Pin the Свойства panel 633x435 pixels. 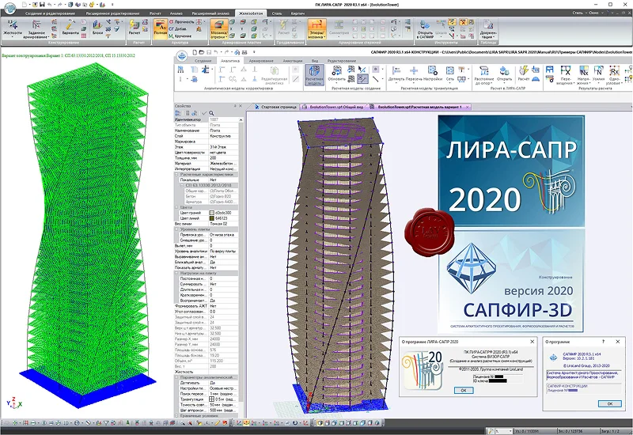235,106
